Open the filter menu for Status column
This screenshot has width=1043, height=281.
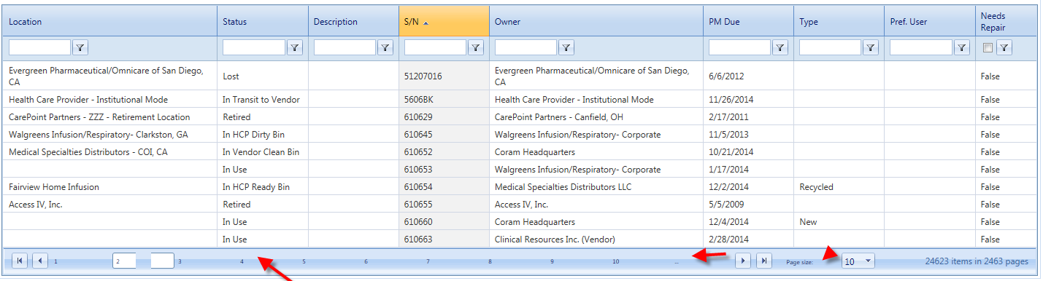pos(294,47)
